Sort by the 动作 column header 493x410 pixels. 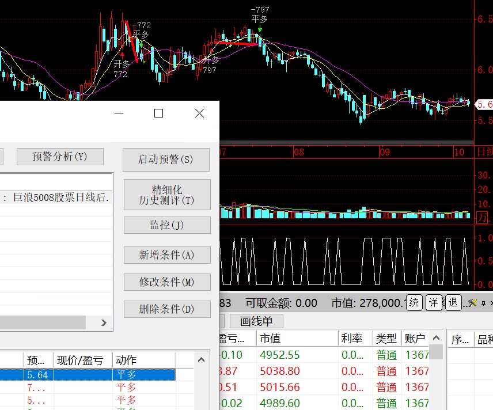point(144,360)
